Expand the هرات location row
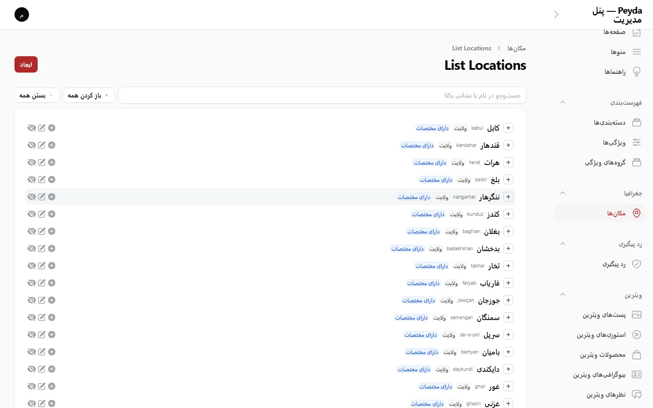The width and height of the screenshot is (653, 408). click(x=508, y=162)
